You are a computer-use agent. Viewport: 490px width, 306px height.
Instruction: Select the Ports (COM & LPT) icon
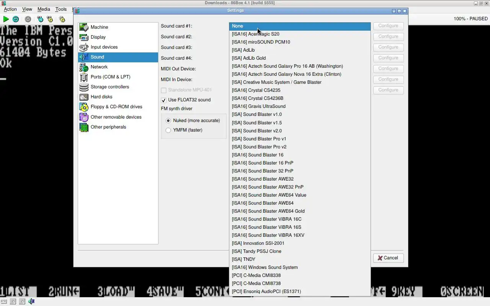coord(84,77)
